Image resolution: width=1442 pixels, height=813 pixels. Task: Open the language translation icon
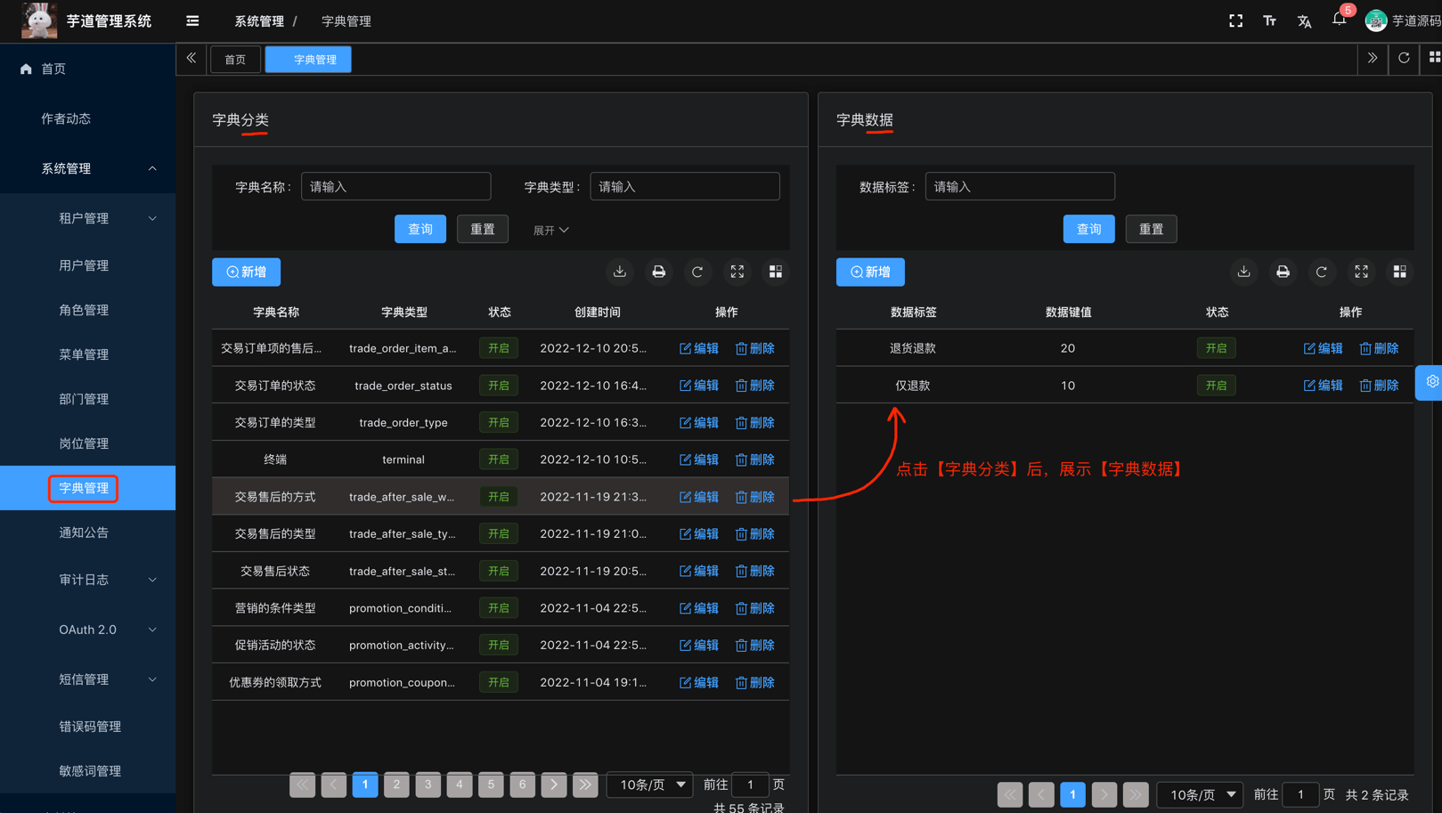(1304, 20)
